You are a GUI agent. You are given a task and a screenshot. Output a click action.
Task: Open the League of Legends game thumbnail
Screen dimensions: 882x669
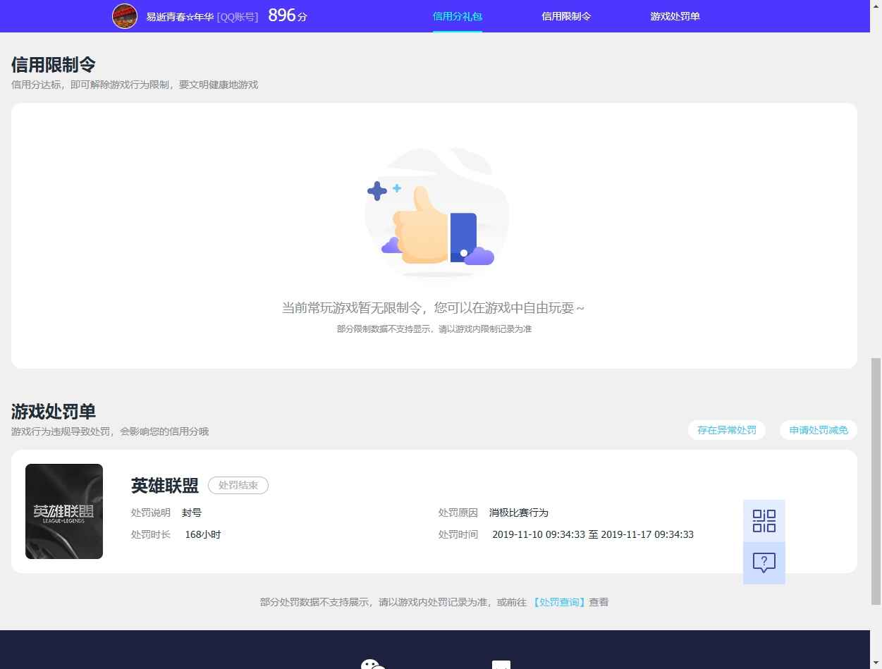coord(64,511)
